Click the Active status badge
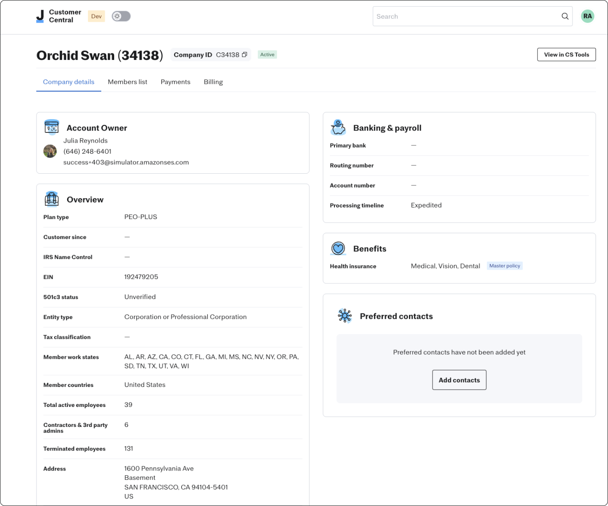 [267, 55]
